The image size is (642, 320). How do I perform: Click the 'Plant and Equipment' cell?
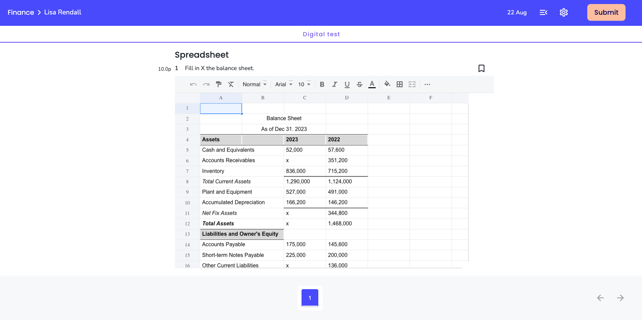pos(242,192)
